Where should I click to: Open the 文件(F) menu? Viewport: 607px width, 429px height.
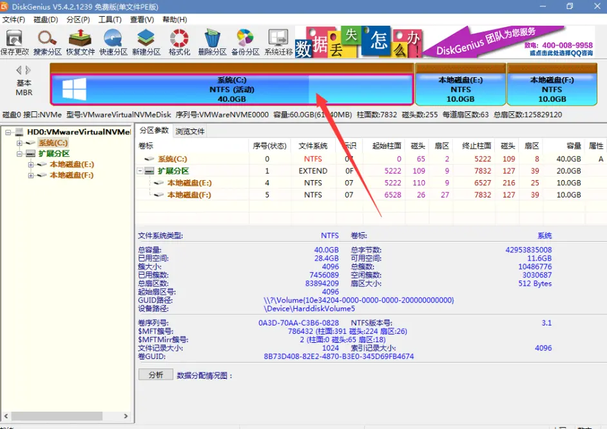coord(14,20)
